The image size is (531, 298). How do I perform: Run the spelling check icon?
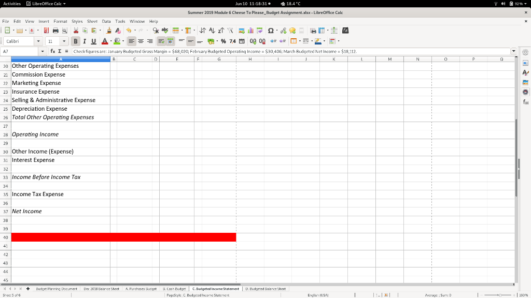pyautogui.click(x=164, y=31)
